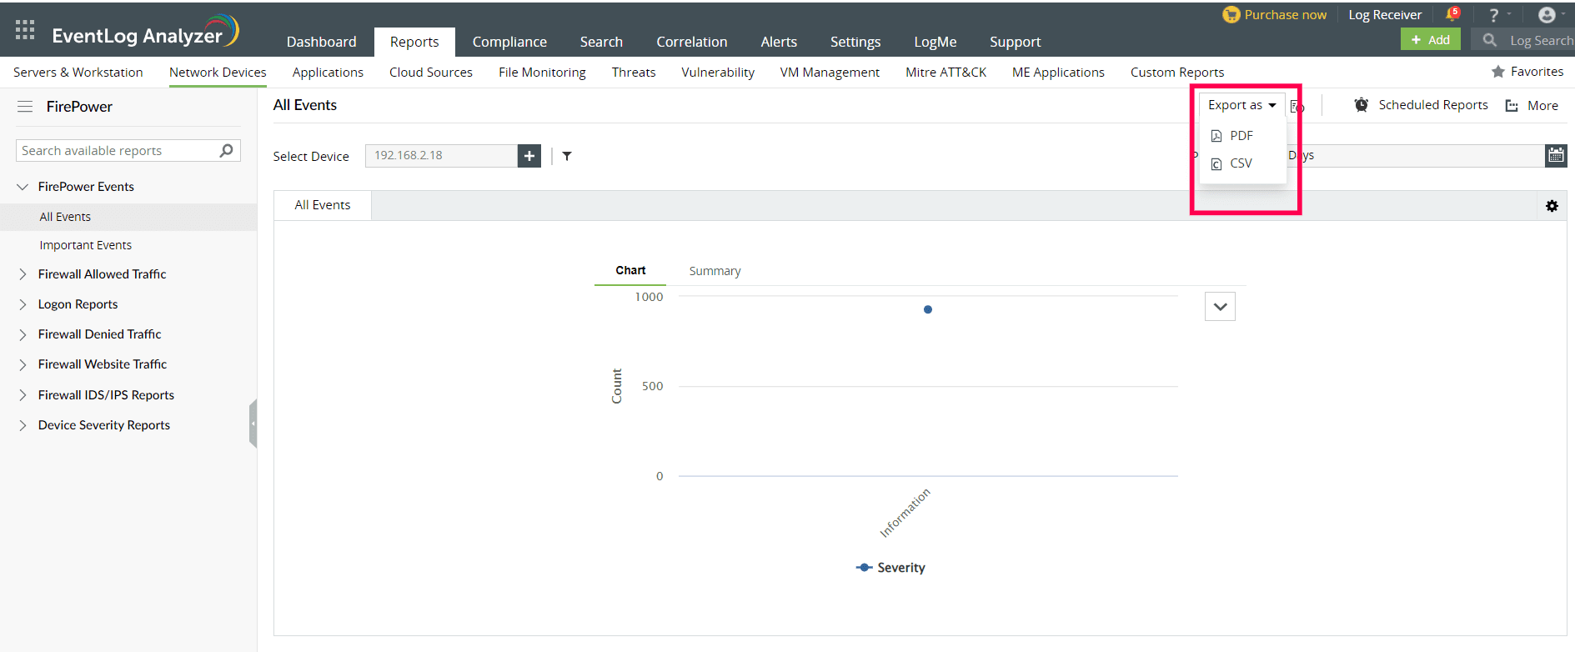Switch to the Dashboard tab
Screen dimensions: 1575x652
point(322,42)
